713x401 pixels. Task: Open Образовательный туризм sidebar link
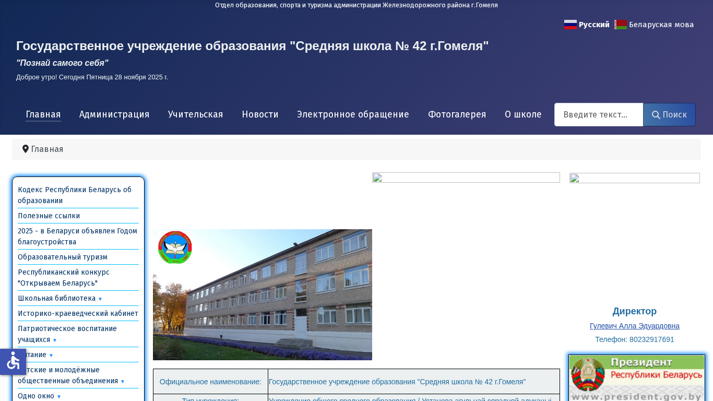[x=63, y=257]
